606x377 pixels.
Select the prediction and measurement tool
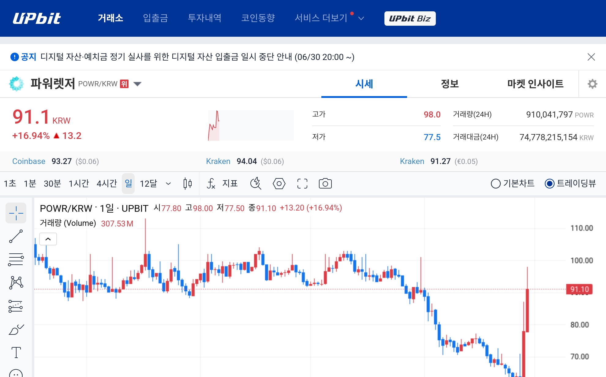[16, 306]
